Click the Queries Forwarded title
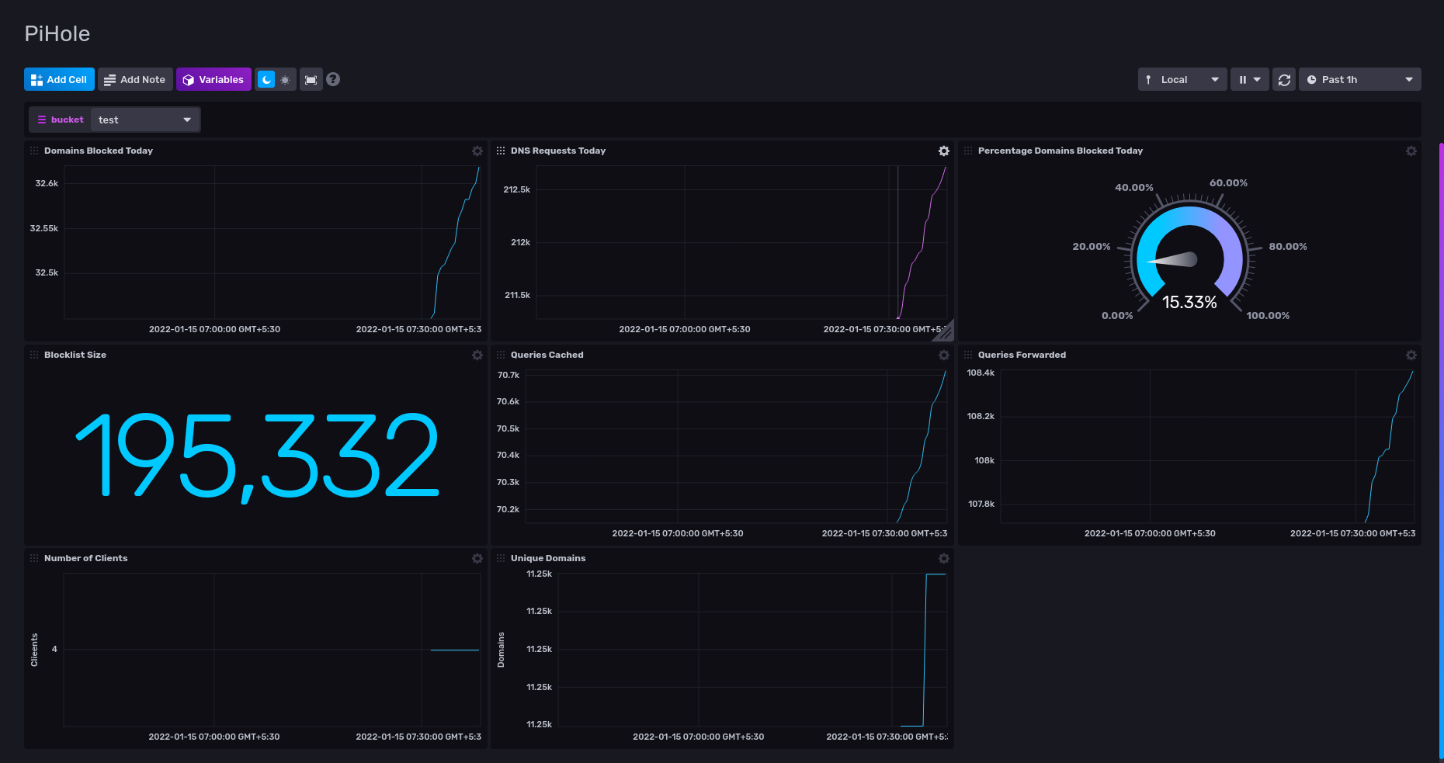This screenshot has height=763, width=1444. [1022, 355]
